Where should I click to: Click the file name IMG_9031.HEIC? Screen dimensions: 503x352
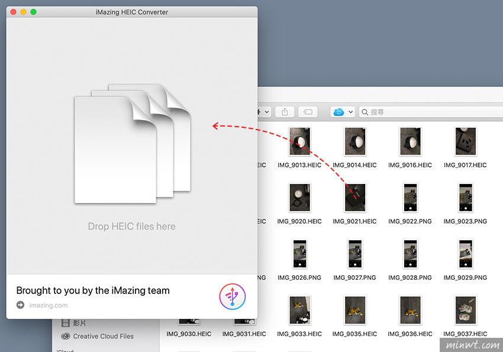[x=244, y=334]
